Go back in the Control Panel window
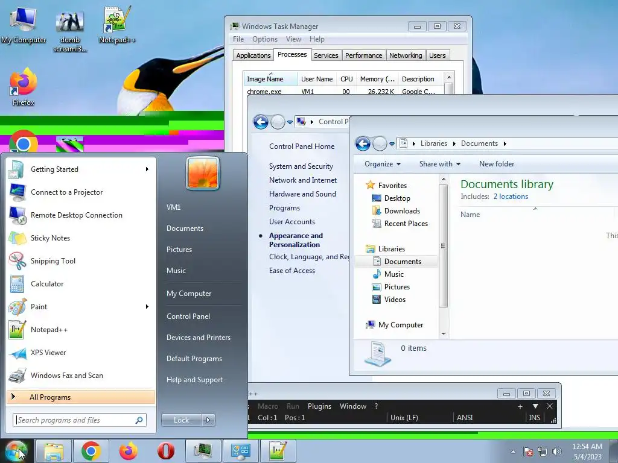 [x=261, y=122]
